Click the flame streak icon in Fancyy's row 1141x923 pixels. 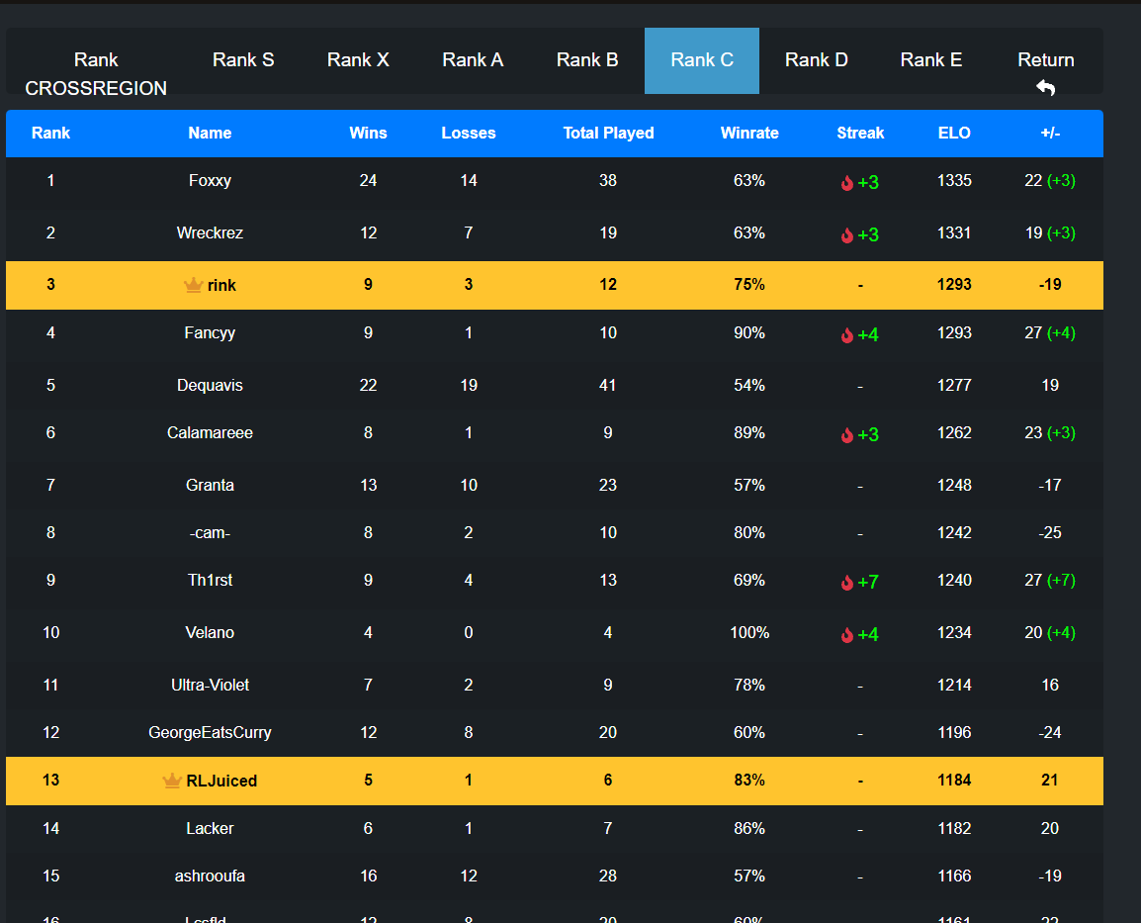pos(847,334)
